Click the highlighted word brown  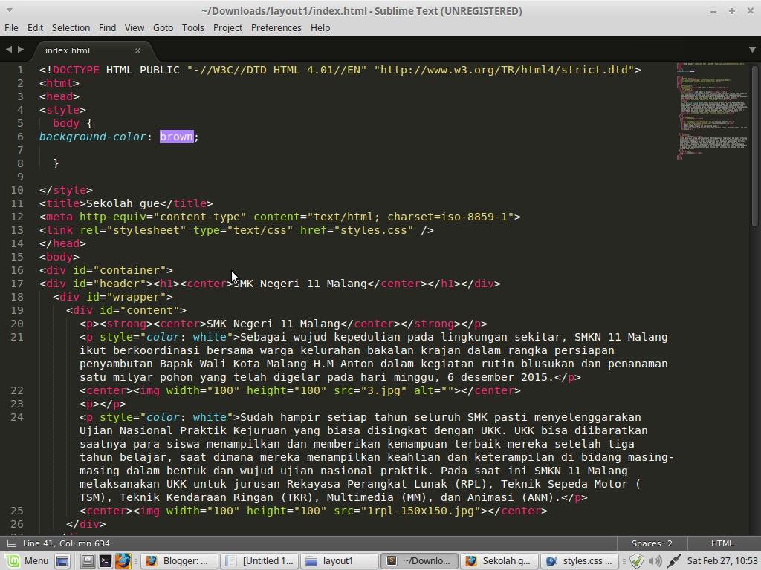click(177, 137)
